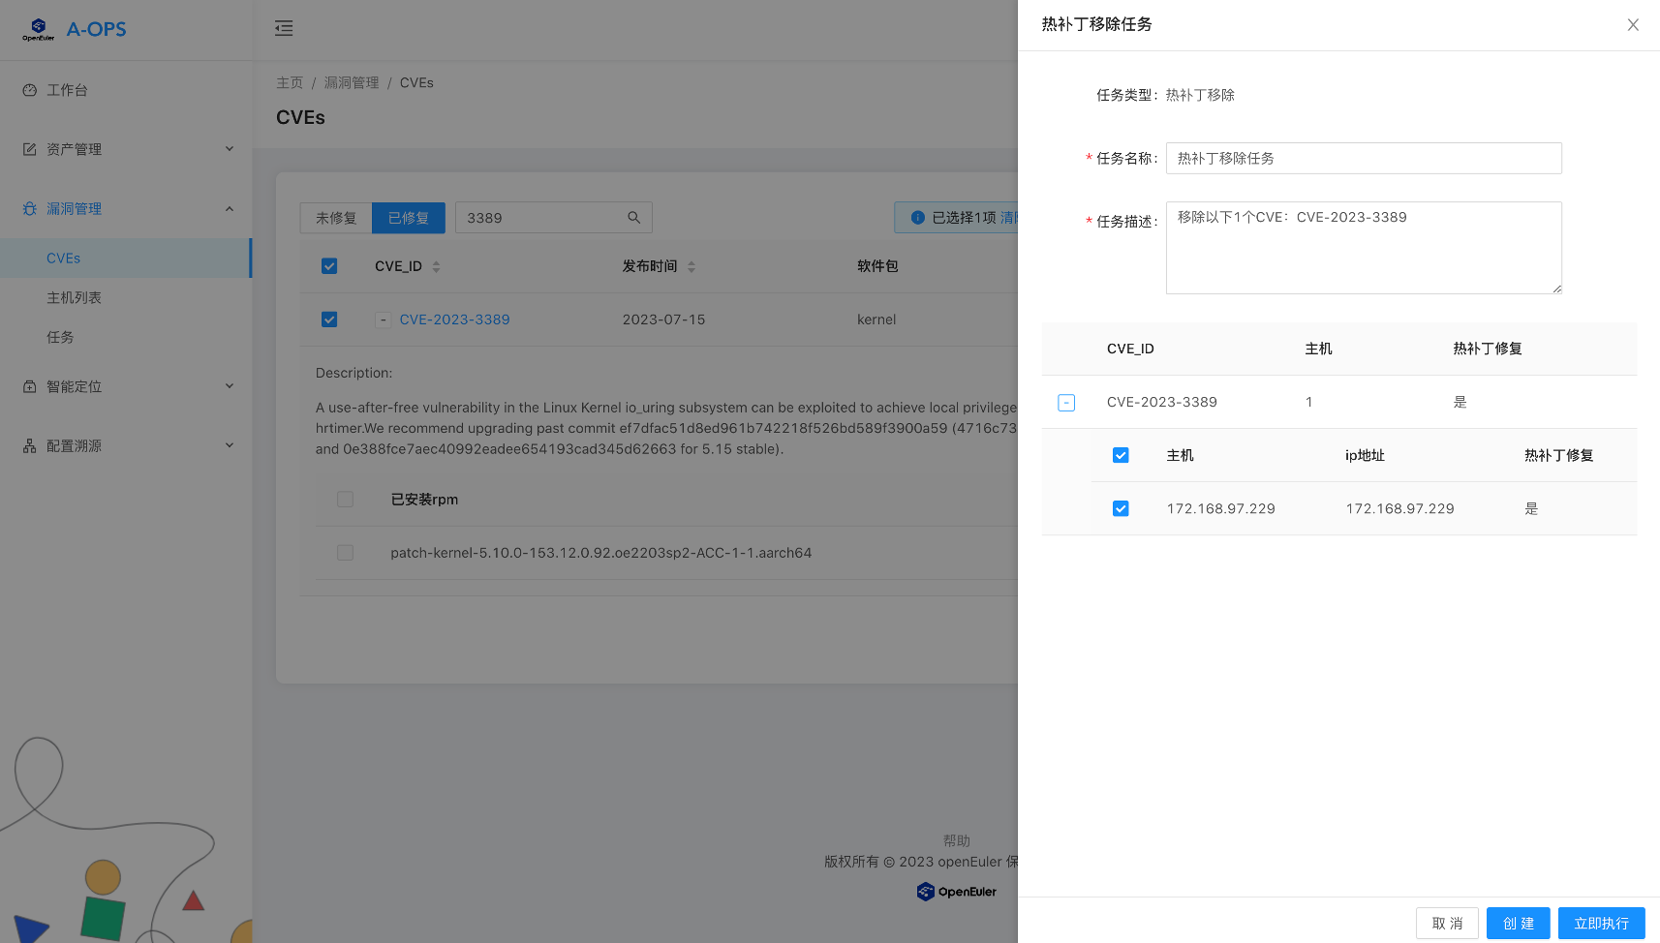Click the openEuler footer logo
Viewport: 1660px width, 943px height.
(957, 891)
